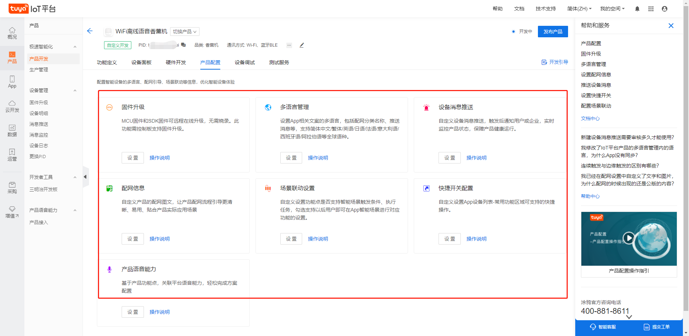Open the 文档中心 link
Screen dimensions: 689x336
tap(590, 118)
